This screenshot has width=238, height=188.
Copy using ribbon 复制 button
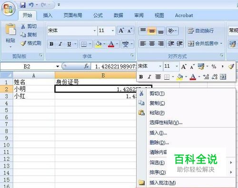[29, 35]
